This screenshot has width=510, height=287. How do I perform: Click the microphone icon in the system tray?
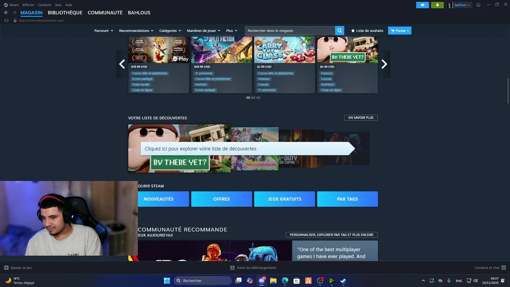[x=449, y=281]
